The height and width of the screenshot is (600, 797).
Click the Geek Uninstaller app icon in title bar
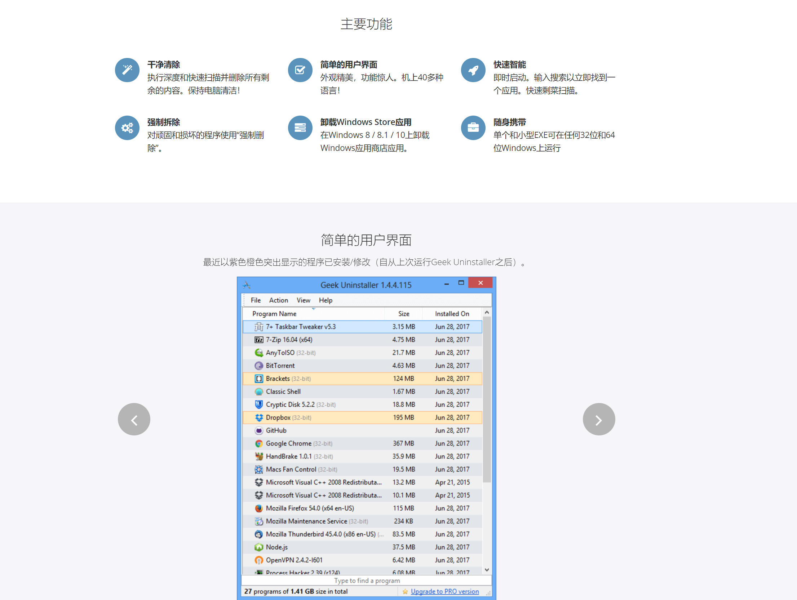point(247,285)
